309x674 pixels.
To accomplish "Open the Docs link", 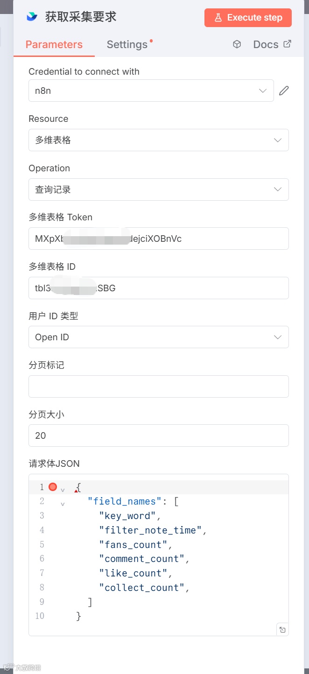I will click(x=266, y=44).
